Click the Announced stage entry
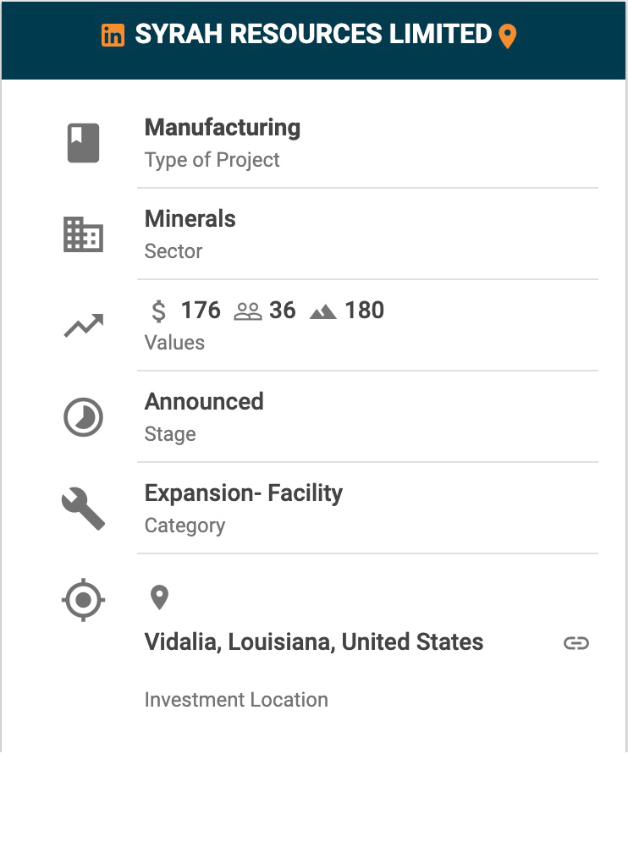 (204, 401)
